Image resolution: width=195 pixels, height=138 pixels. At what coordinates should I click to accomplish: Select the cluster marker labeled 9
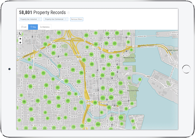87,47
